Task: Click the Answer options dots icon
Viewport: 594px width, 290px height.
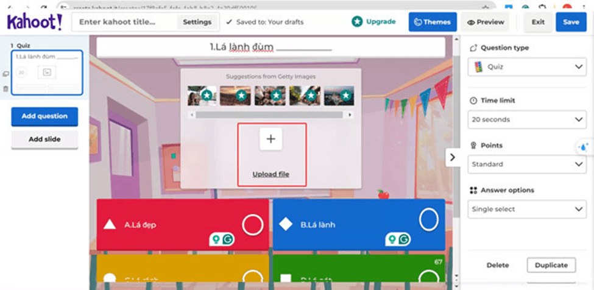Action: point(473,190)
